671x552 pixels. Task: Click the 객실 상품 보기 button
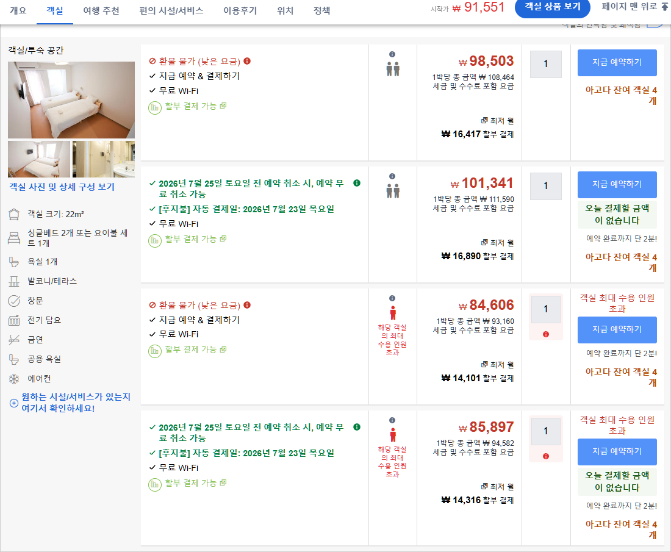pyautogui.click(x=553, y=7)
